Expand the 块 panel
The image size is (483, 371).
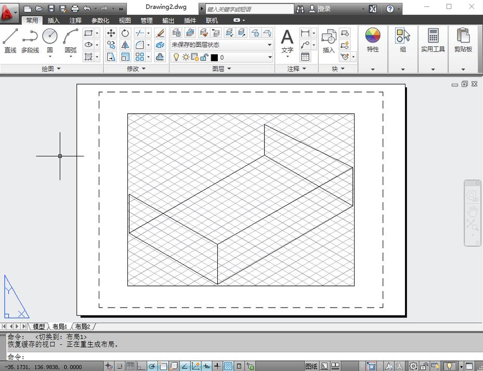coord(338,69)
